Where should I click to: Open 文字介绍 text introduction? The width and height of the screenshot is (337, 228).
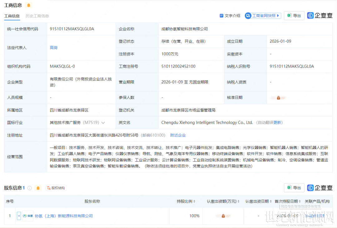coord(230,16)
